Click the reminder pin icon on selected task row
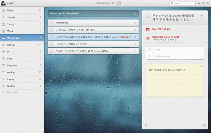 pyautogui.click(x=118, y=37)
